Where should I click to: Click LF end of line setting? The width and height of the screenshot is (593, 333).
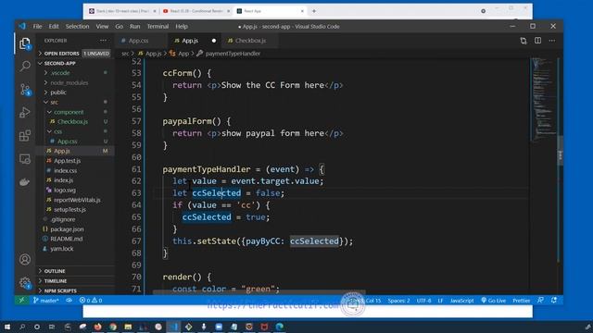440,301
